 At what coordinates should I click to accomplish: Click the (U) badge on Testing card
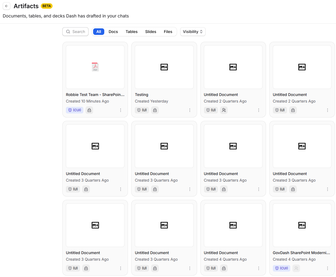(x=142, y=110)
